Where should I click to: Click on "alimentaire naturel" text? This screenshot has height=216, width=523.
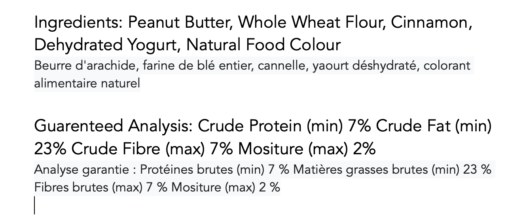point(87,83)
